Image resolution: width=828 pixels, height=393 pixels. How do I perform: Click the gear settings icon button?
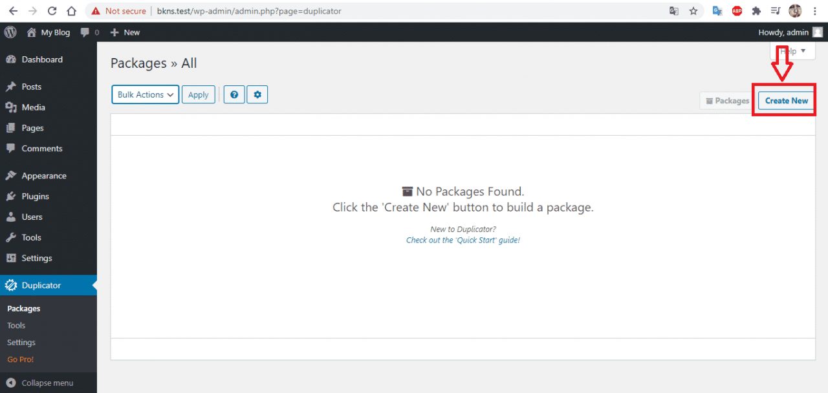coord(257,94)
